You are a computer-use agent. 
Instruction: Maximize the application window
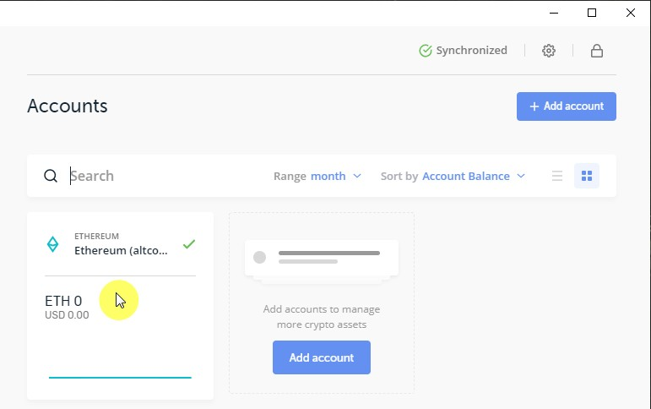[592, 13]
